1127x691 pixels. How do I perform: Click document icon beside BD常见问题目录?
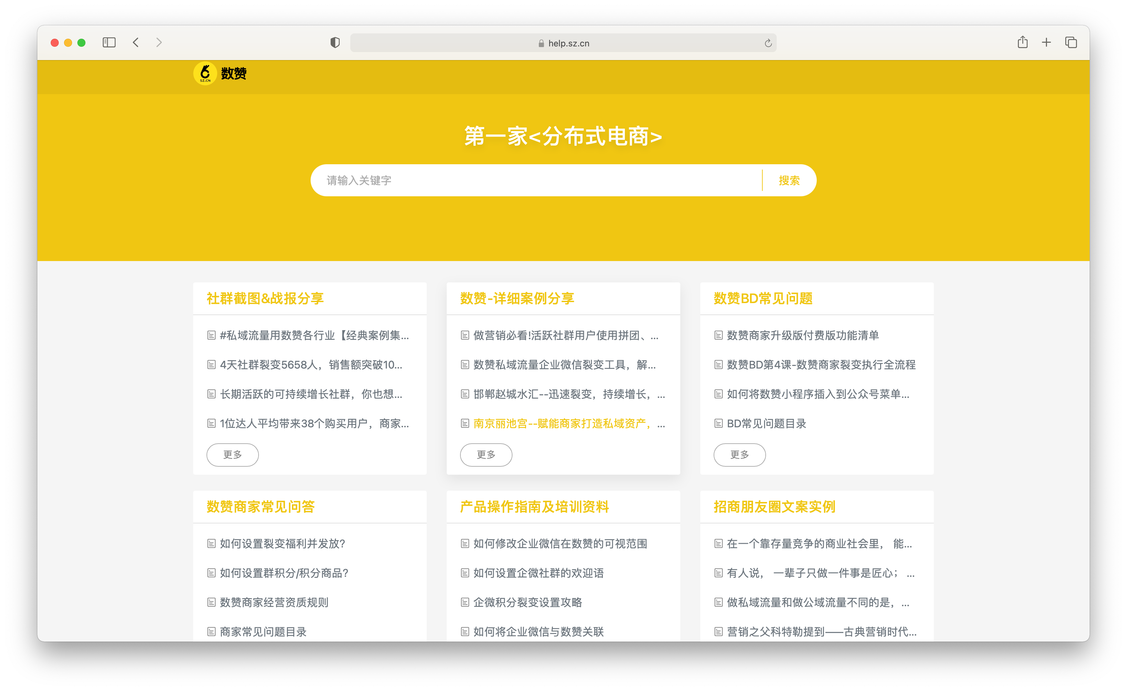[x=718, y=423]
